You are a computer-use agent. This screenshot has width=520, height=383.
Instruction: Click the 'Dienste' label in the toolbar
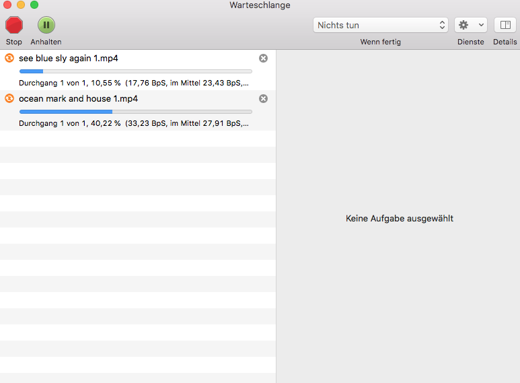coord(470,42)
